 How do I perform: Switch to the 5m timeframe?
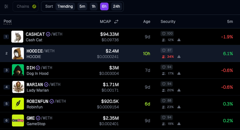point(82,6)
